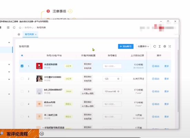Close the 账号列表 tab
The height and width of the screenshot is (138, 190).
[36, 34]
